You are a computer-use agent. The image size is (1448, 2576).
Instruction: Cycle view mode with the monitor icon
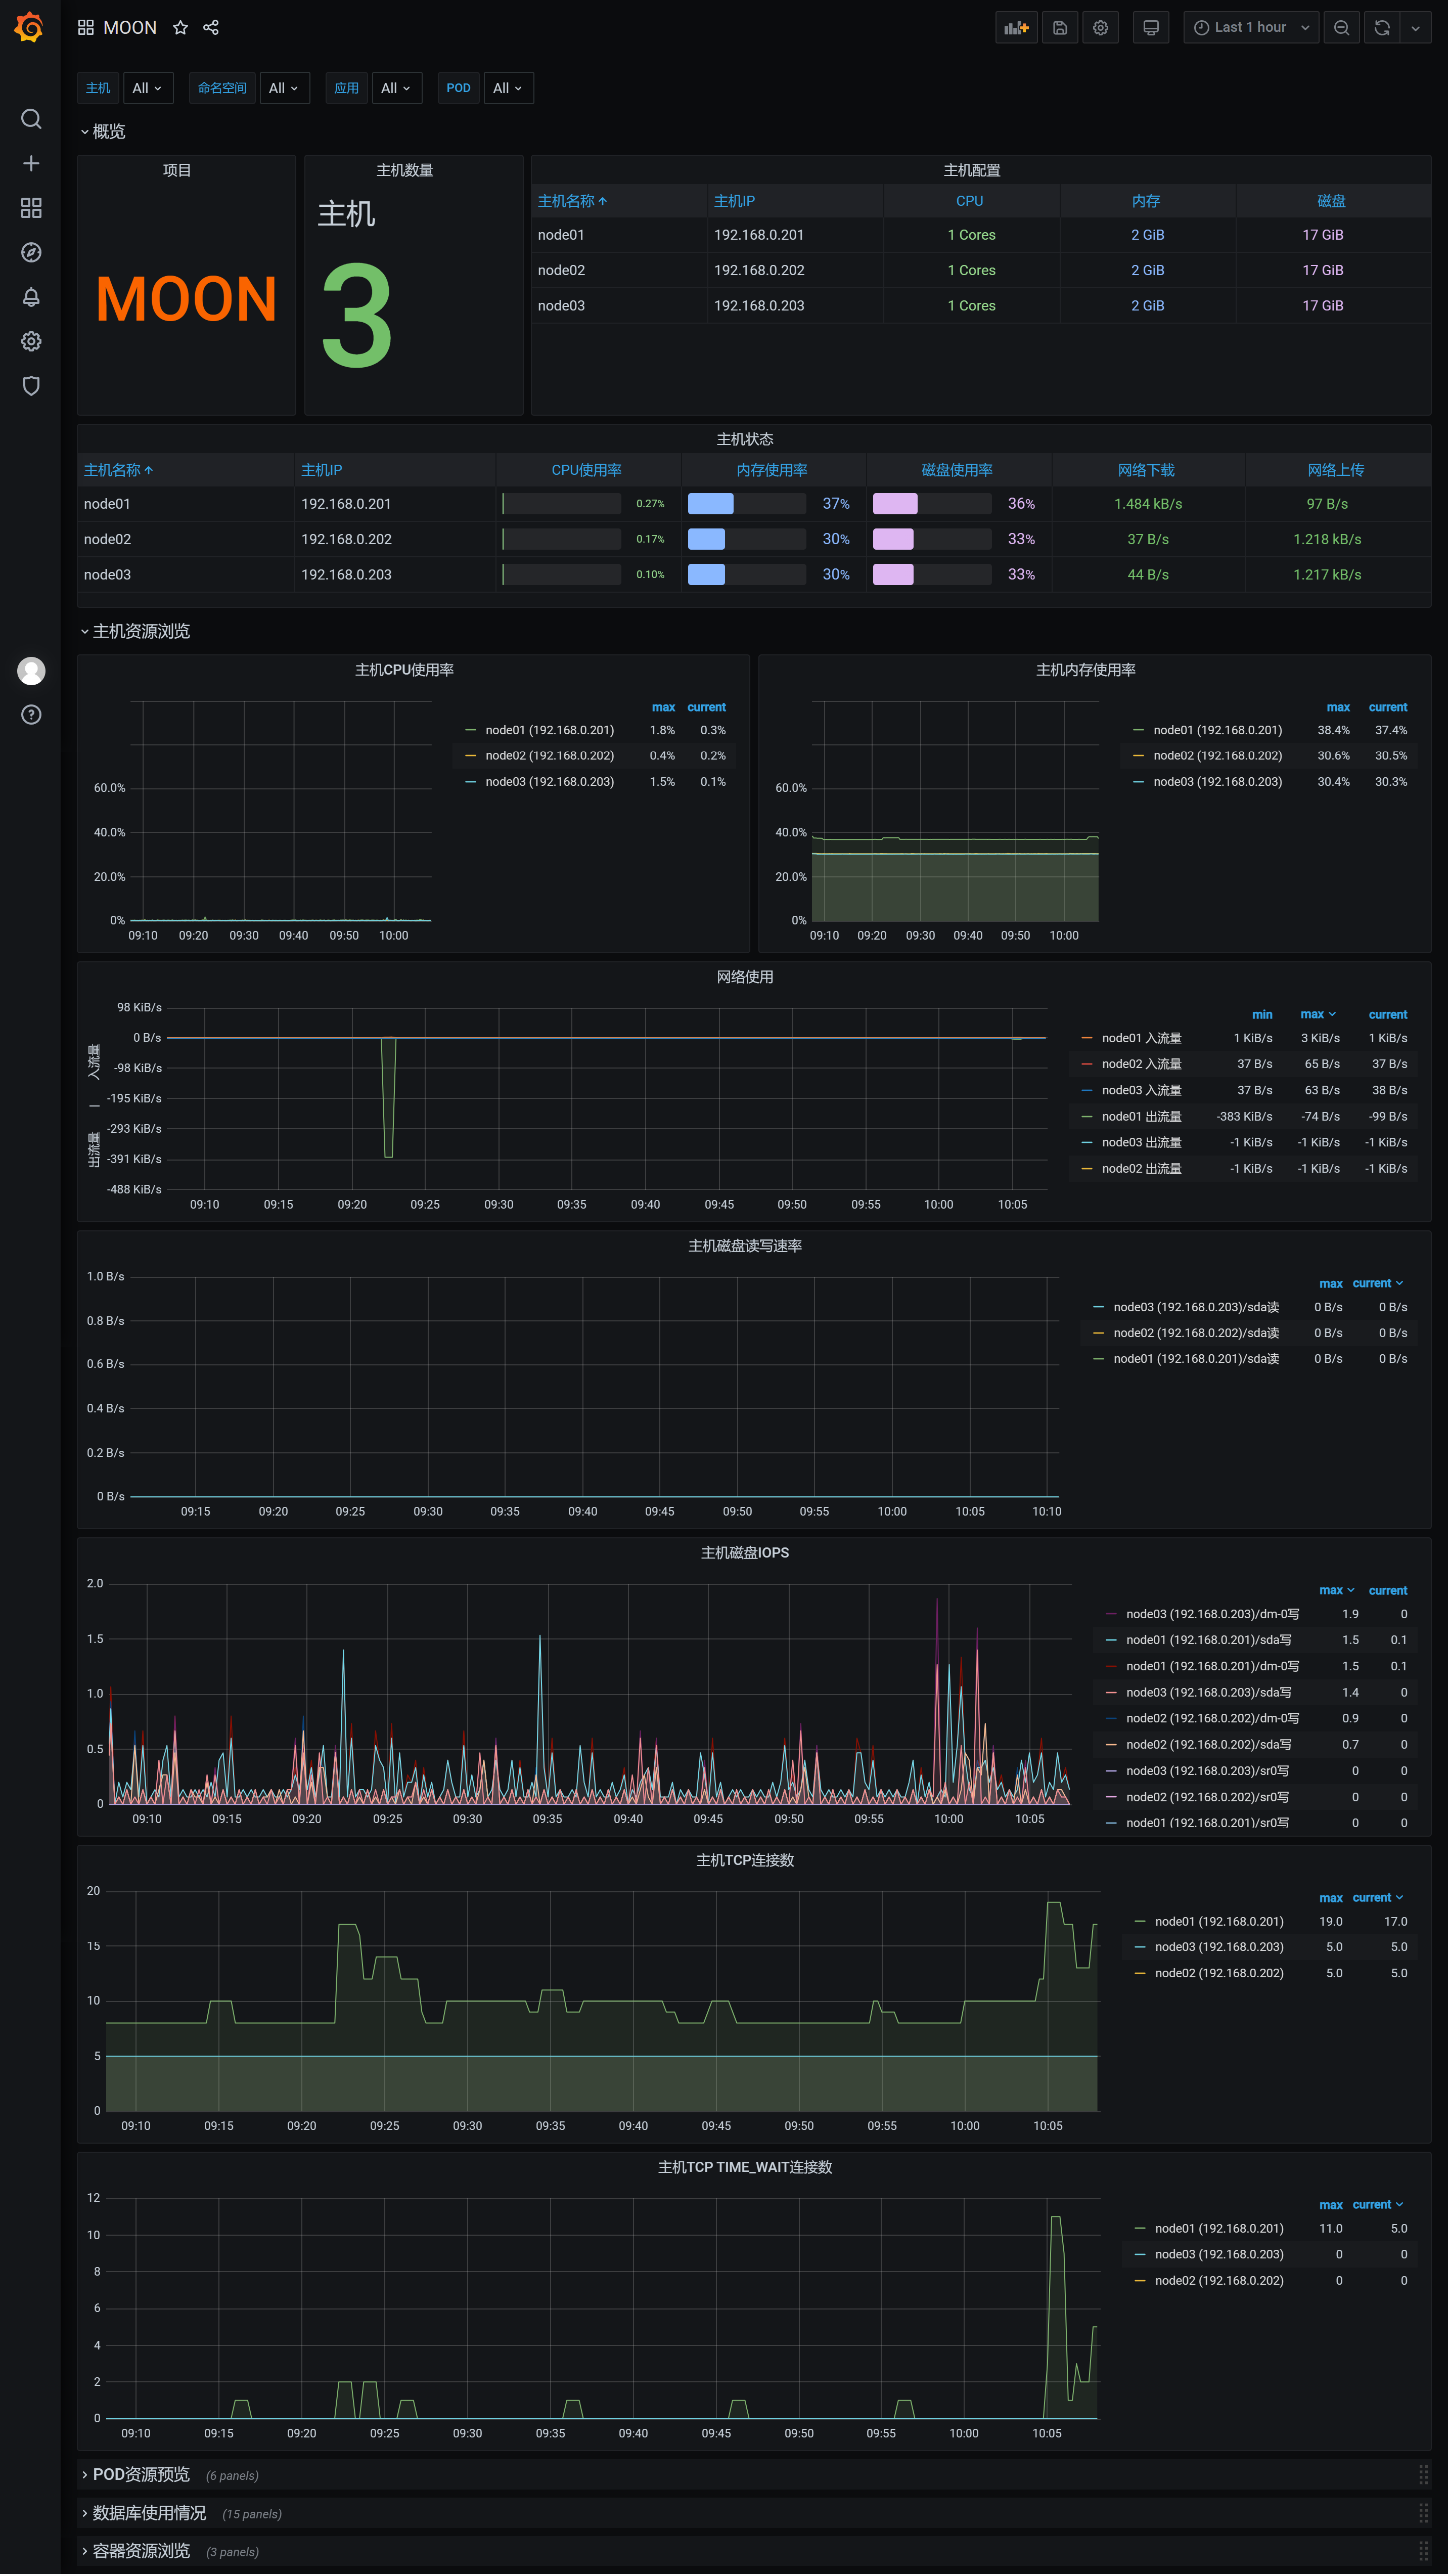pyautogui.click(x=1151, y=28)
